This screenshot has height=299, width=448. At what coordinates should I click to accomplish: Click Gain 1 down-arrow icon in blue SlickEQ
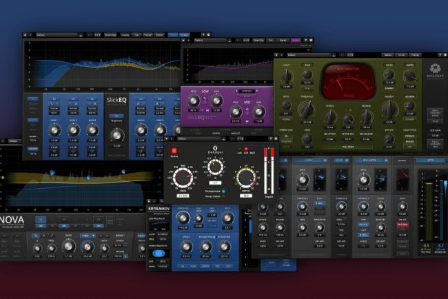(54, 151)
